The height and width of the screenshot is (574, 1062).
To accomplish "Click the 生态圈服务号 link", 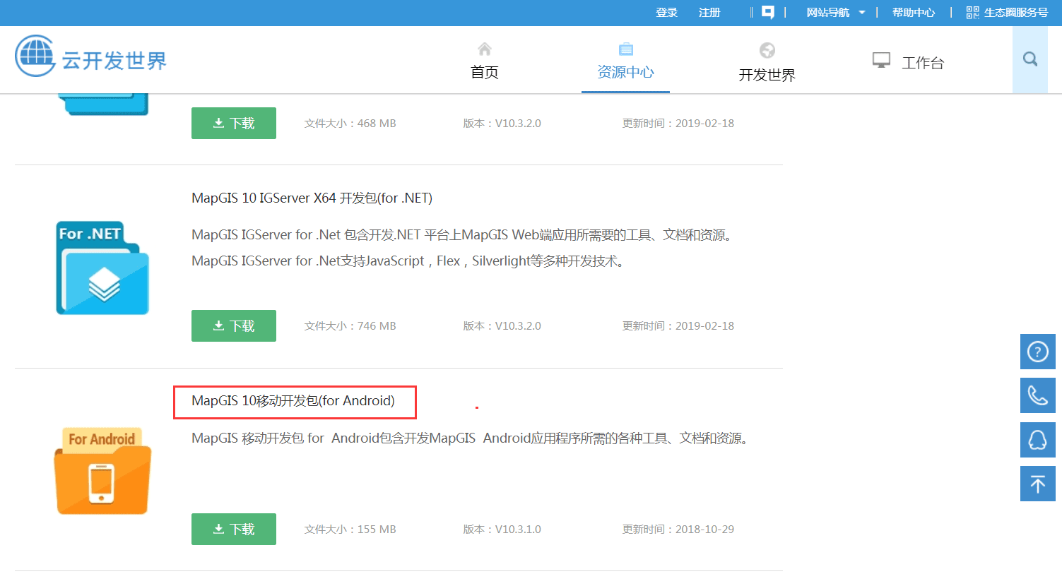I will [x=1016, y=13].
